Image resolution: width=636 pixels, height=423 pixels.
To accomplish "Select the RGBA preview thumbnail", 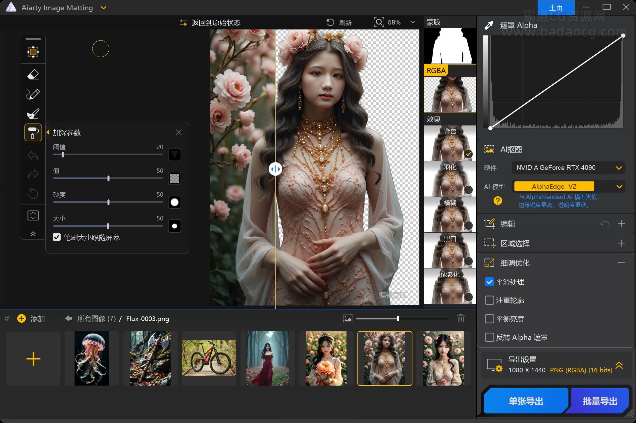I will [x=450, y=95].
